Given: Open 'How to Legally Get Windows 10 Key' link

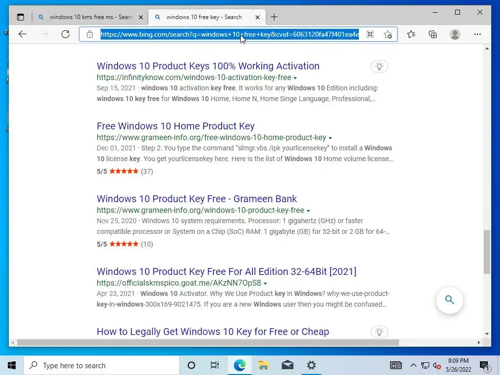Looking at the screenshot, I should 213,332.
